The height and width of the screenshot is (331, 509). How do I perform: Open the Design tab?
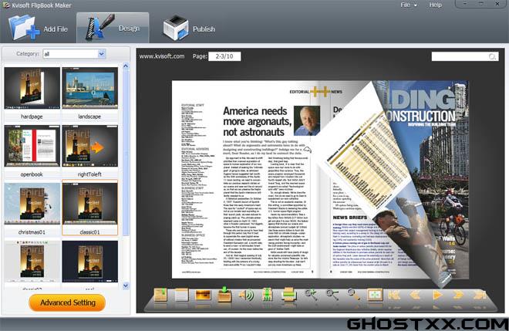click(x=113, y=28)
